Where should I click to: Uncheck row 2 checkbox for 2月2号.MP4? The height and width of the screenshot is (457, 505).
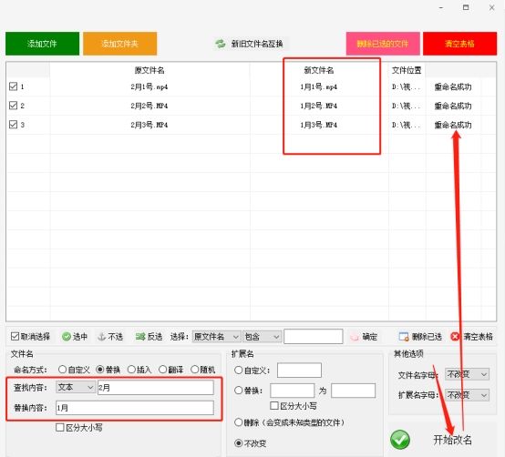coord(13,106)
